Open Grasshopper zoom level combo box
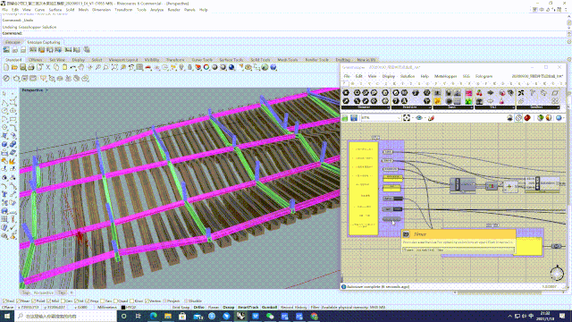The image size is (572, 322). (381, 118)
